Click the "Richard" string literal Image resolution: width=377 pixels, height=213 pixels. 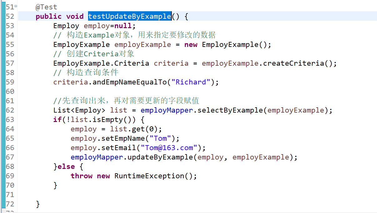191,82
